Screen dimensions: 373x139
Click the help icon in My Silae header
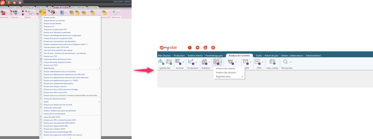189,48
